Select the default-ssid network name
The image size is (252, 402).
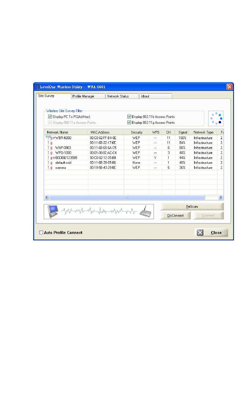pyautogui.click(x=63, y=163)
